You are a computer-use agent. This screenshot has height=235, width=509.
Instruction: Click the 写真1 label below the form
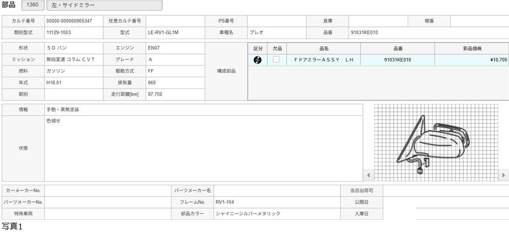12,227
